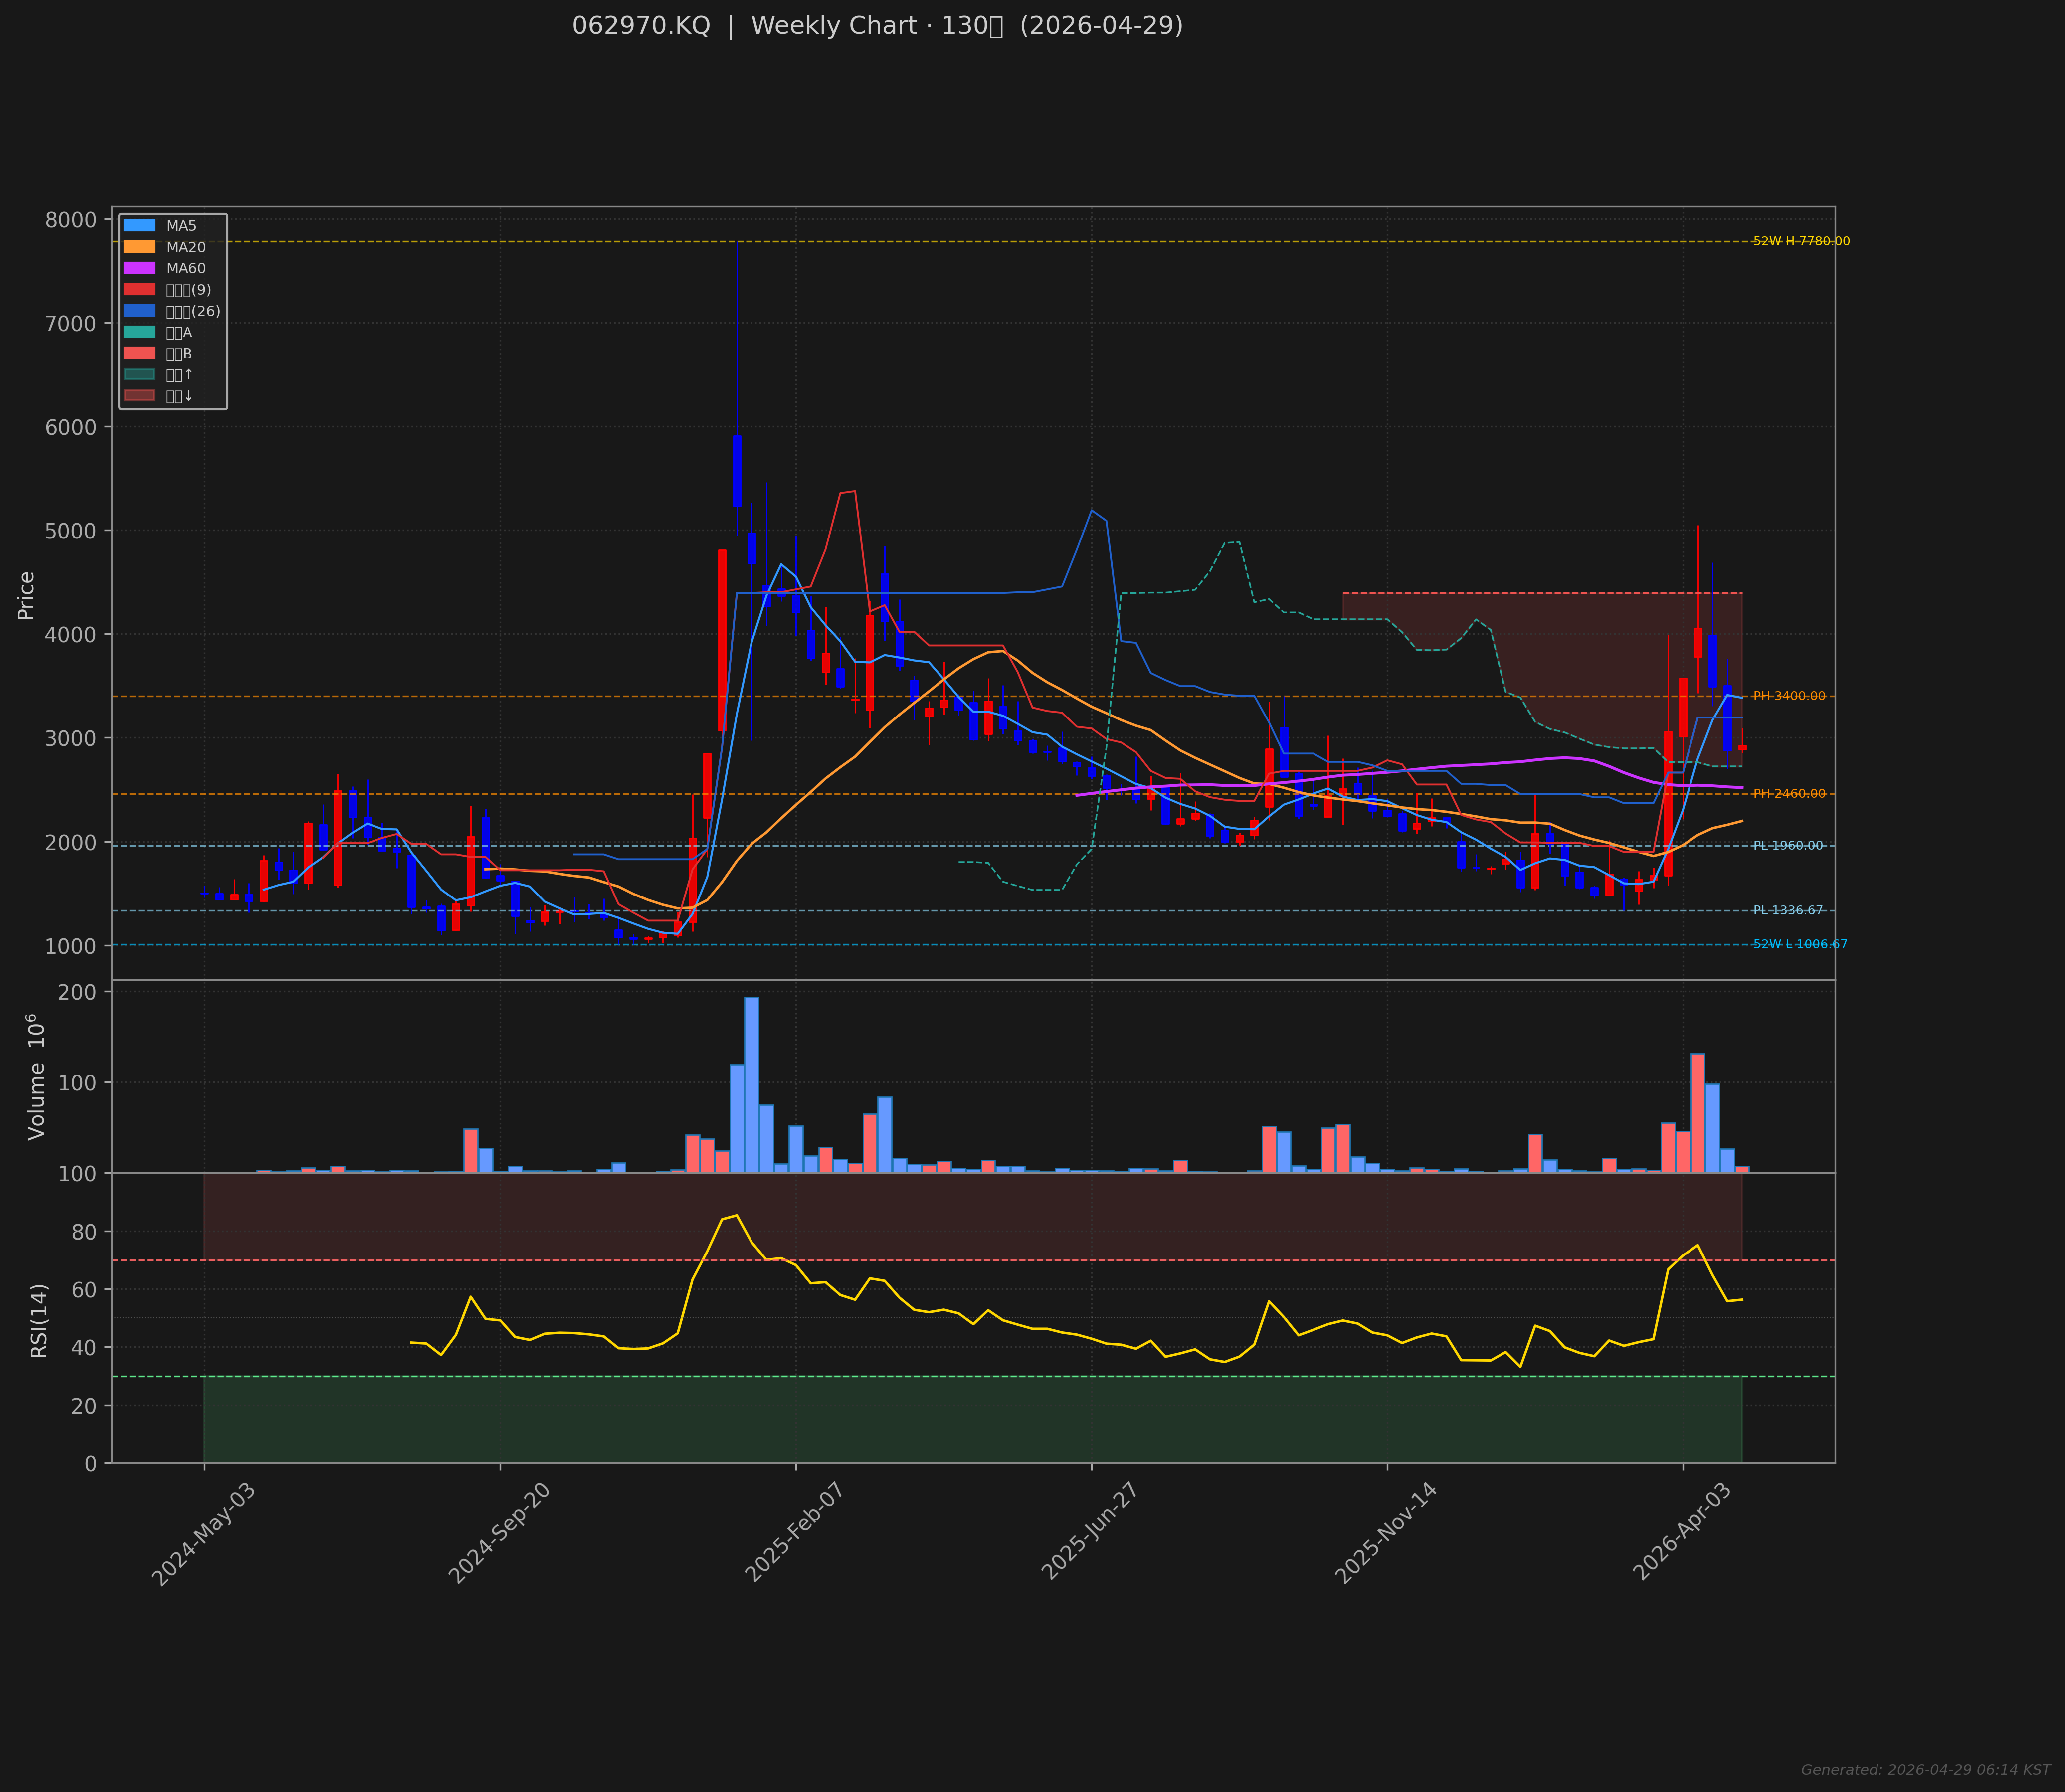Click the up-arrow cloud legend entry
Viewport: 2065px width, 1792px height.
pyautogui.click(x=139, y=375)
